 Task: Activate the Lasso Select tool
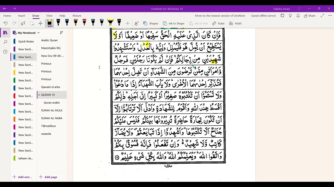(x=32, y=23)
